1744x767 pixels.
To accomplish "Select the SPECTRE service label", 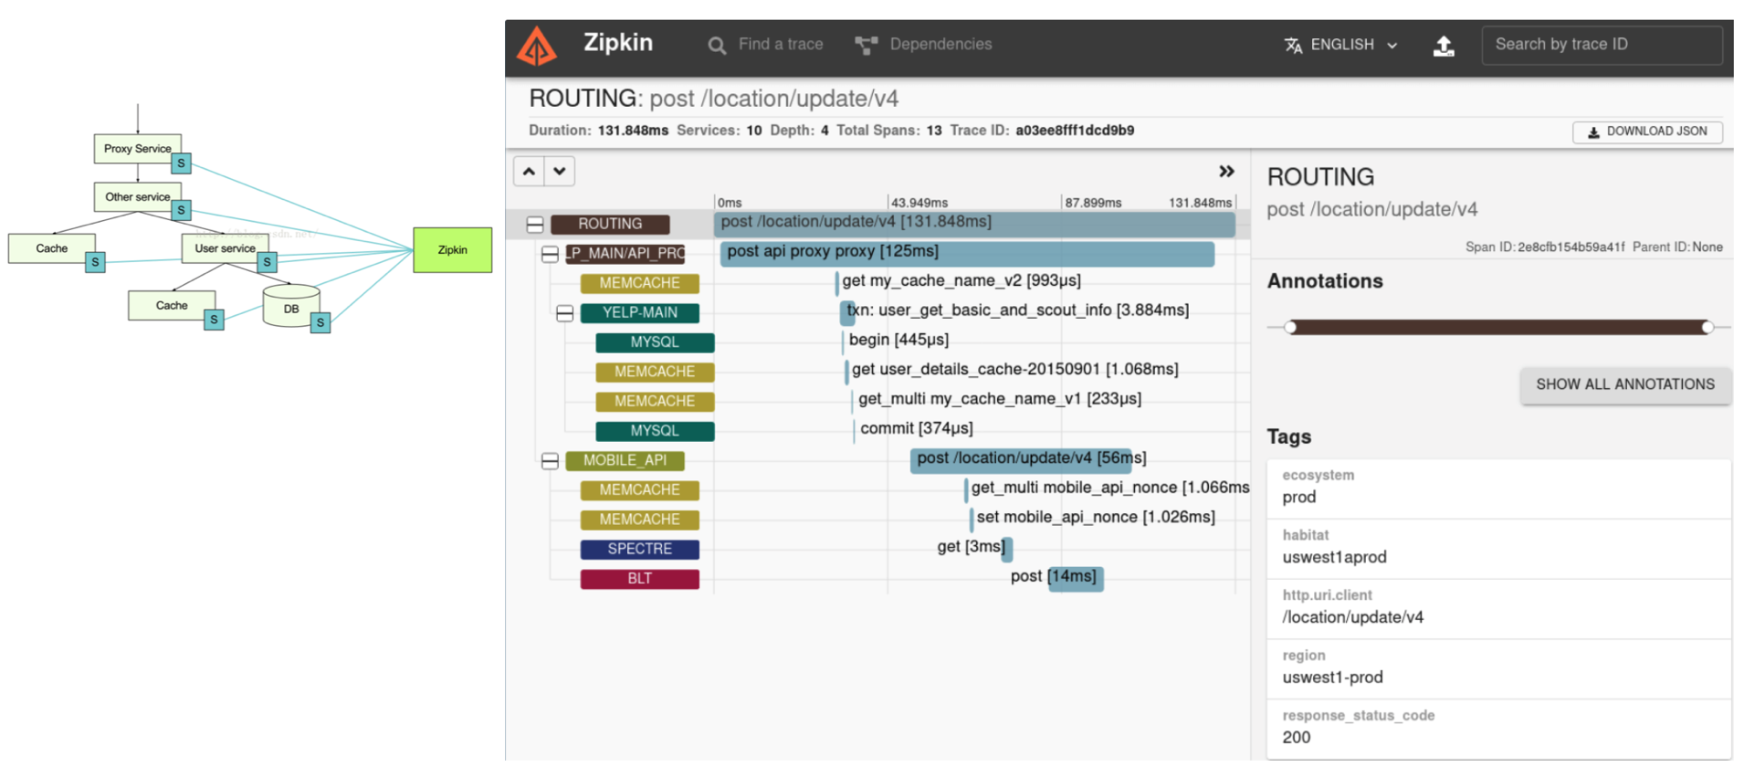I will 640,550.
